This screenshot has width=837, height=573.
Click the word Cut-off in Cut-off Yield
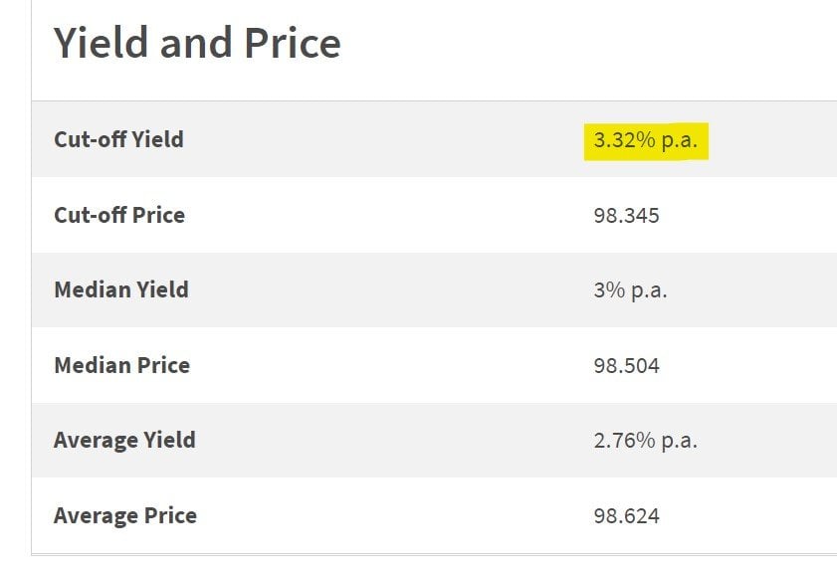[90, 139]
